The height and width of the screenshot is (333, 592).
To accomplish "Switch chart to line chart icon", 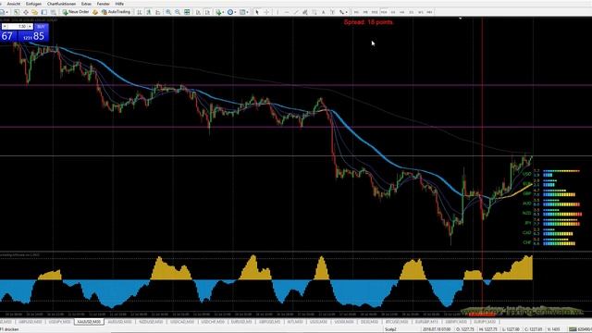I will click(x=158, y=12).
